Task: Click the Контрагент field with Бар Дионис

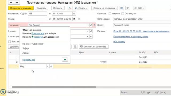Action: click(57, 25)
